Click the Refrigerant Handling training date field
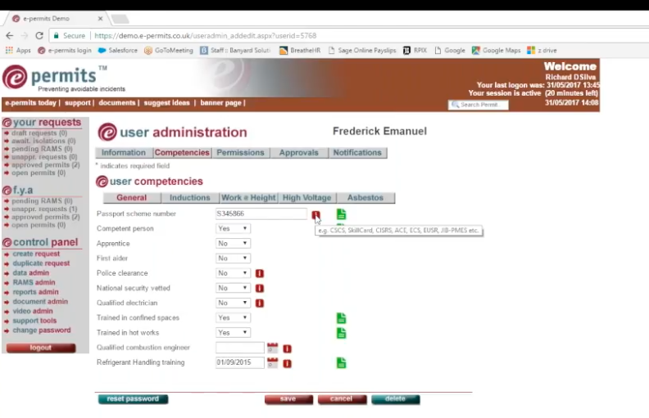Image resolution: width=649 pixels, height=418 pixels. click(x=239, y=362)
